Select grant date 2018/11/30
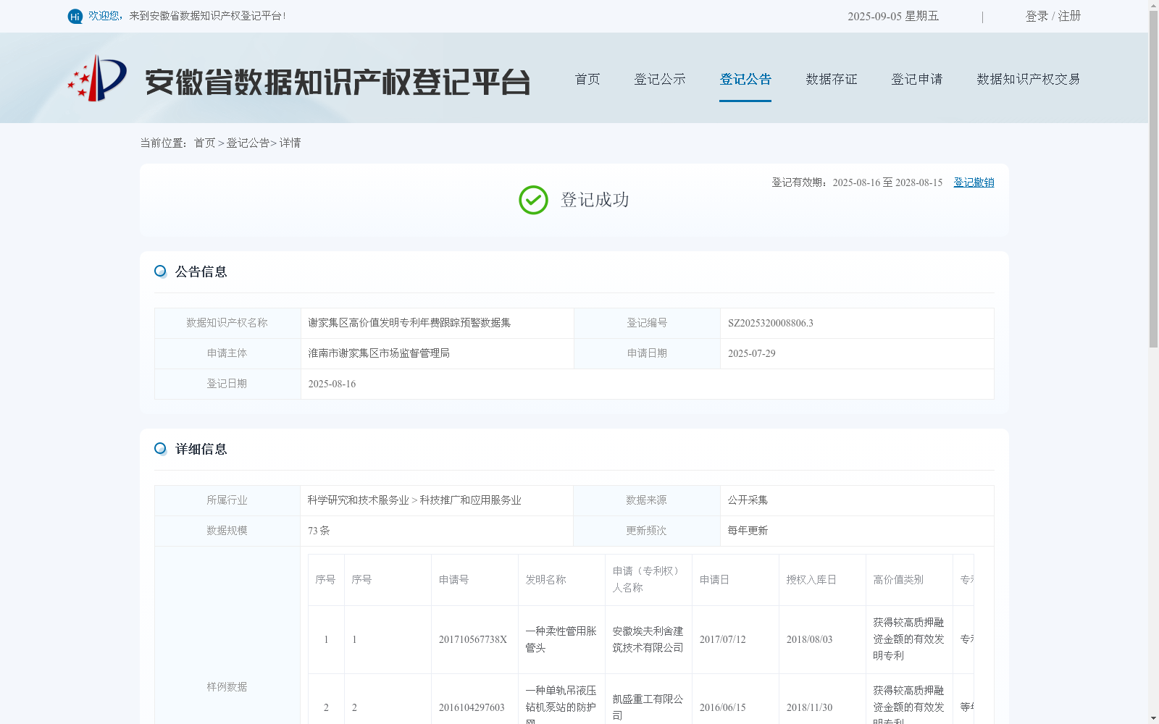 coord(809,707)
